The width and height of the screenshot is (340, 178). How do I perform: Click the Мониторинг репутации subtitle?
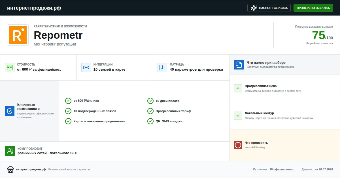(55, 44)
